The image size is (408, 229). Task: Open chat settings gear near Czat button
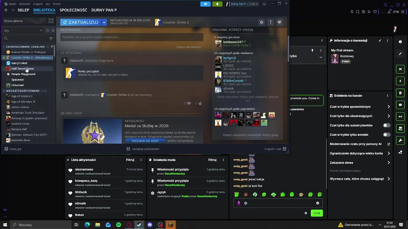click(306, 213)
